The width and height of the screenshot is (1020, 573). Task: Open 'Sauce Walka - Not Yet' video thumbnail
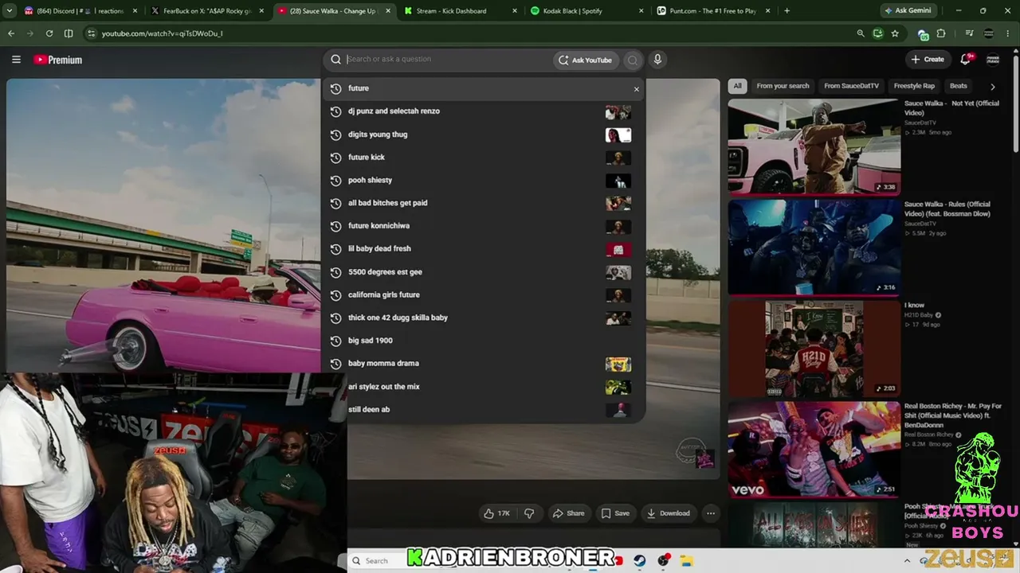coord(814,146)
